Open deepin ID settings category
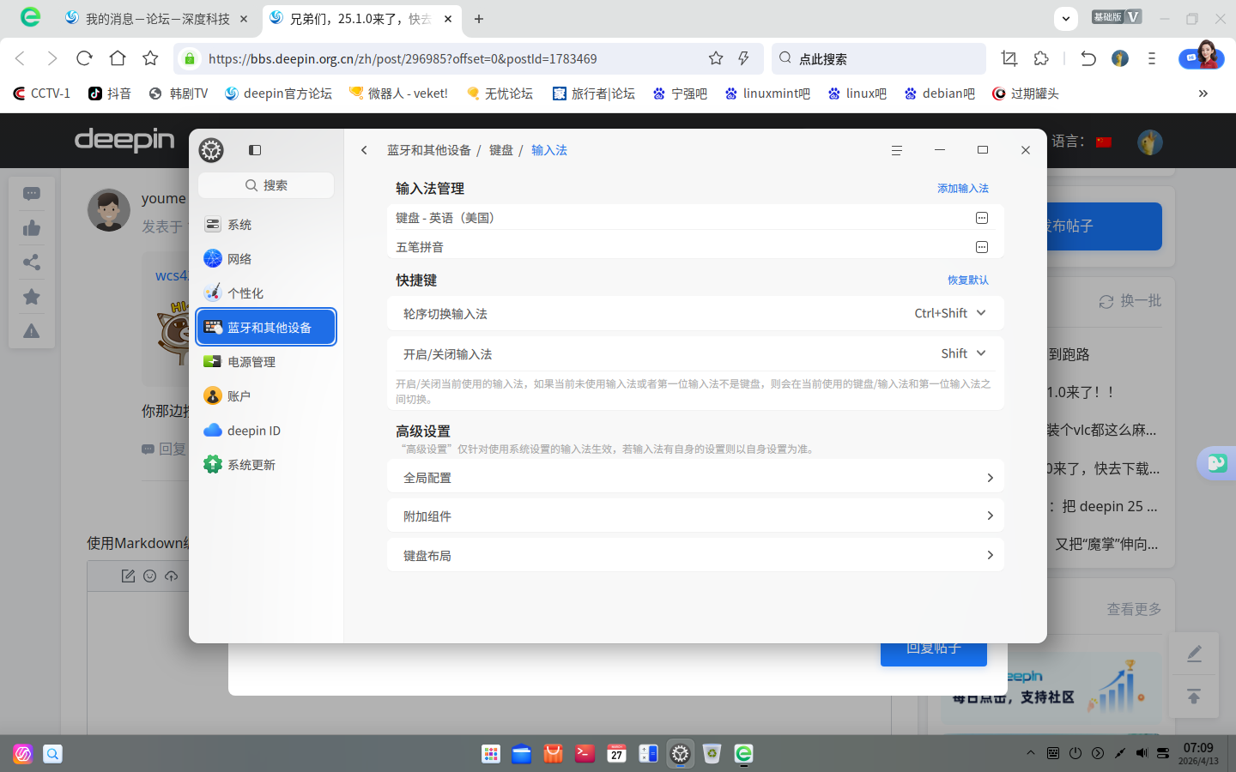This screenshot has width=1236, height=772. click(x=266, y=431)
